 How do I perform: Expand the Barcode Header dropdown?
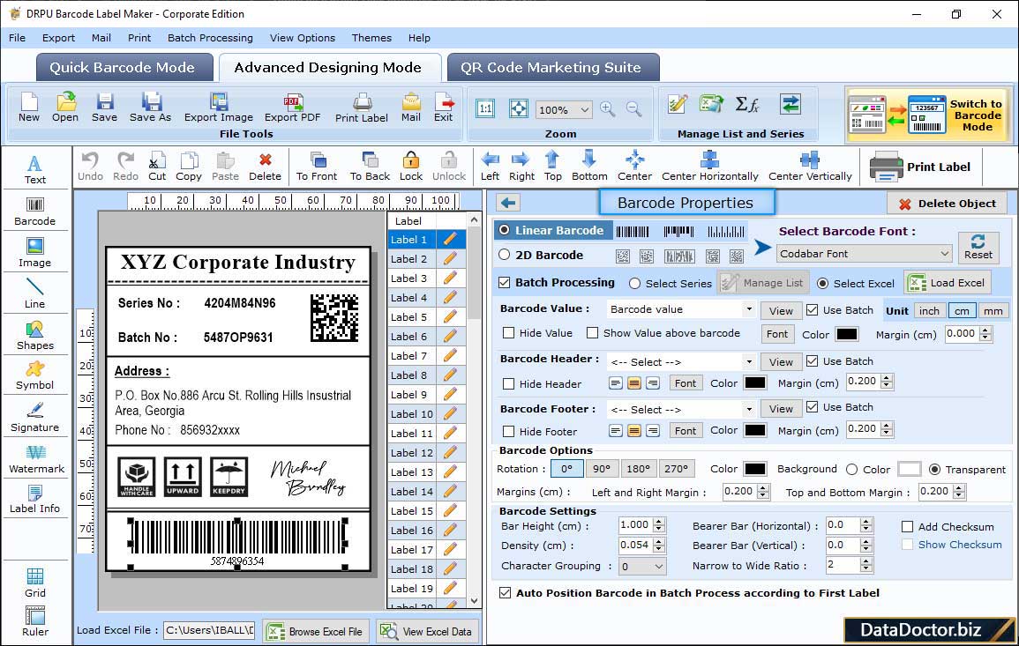pos(749,361)
